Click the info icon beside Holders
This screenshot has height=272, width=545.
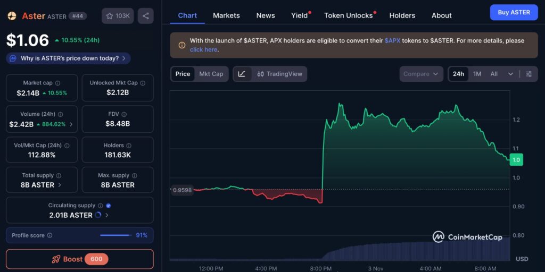[x=129, y=146]
